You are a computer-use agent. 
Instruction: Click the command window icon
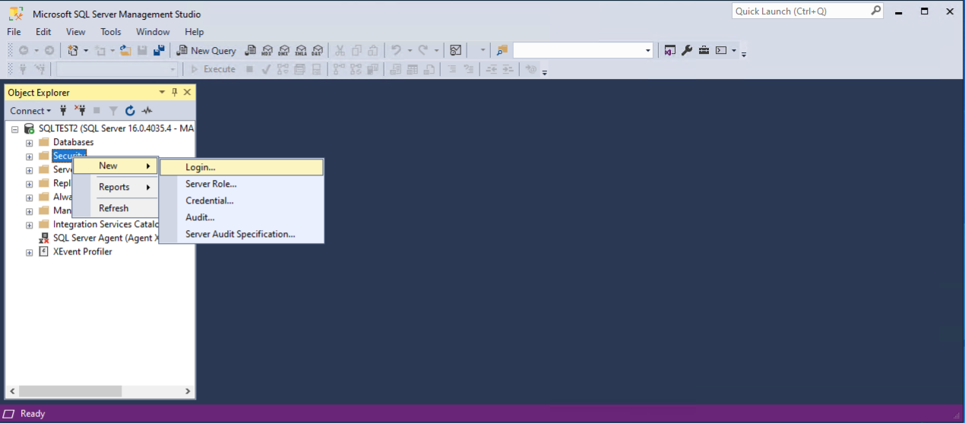(721, 50)
